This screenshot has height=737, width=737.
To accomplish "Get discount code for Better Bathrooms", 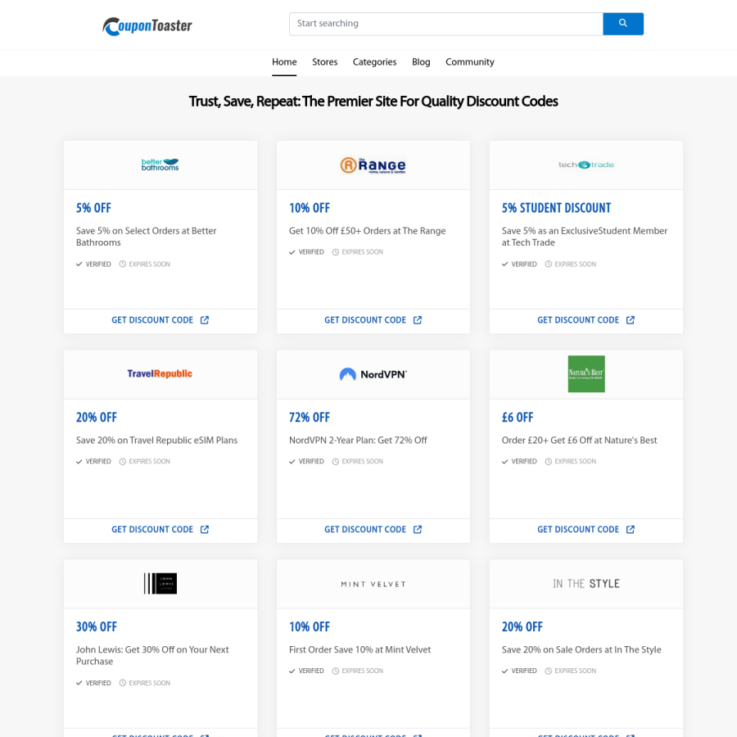I will (152, 320).
